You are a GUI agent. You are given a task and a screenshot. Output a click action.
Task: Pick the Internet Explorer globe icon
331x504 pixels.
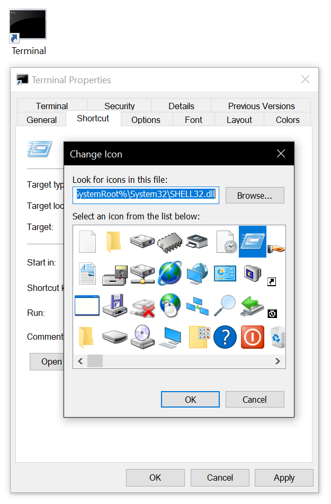pyautogui.click(x=170, y=273)
